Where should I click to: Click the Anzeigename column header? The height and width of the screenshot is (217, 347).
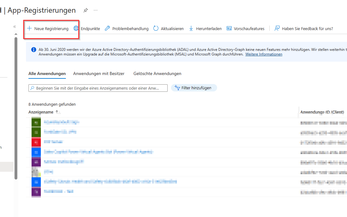[x=41, y=112]
